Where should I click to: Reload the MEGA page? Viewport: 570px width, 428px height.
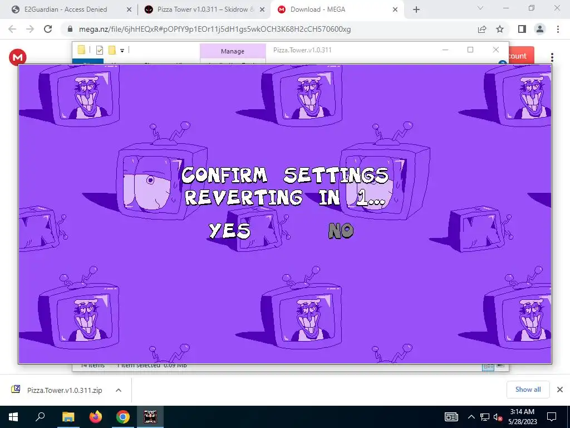48,29
